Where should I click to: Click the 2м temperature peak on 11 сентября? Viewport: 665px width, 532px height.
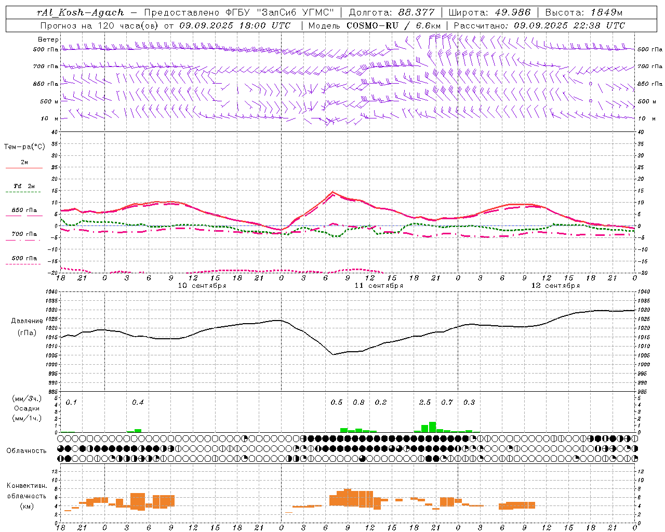(332, 192)
